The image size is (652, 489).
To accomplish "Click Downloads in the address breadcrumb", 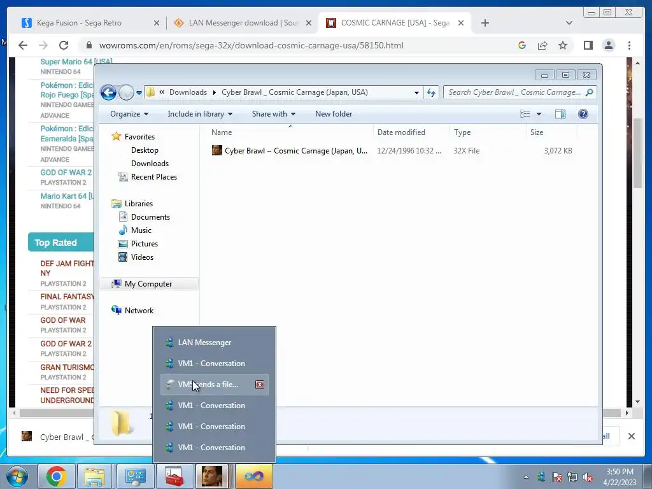I will click(x=188, y=92).
